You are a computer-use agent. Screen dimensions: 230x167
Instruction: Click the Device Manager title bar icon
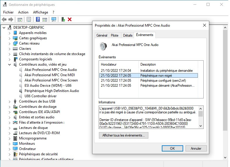coord(5,5)
